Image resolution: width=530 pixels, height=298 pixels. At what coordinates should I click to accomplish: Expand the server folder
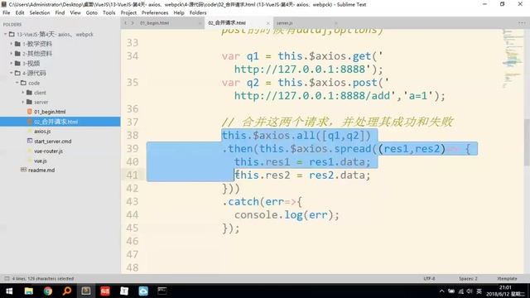click(x=23, y=102)
